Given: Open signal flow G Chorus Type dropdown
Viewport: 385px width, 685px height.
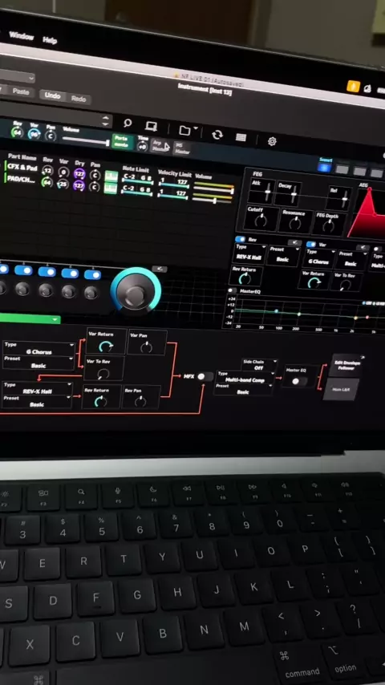Looking at the screenshot, I should coord(38,349).
